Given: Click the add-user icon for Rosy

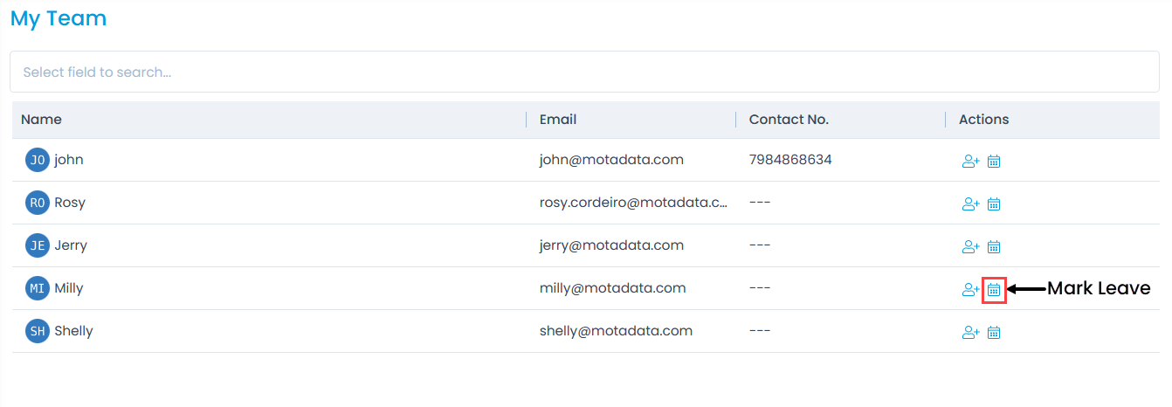Looking at the screenshot, I should point(970,204).
